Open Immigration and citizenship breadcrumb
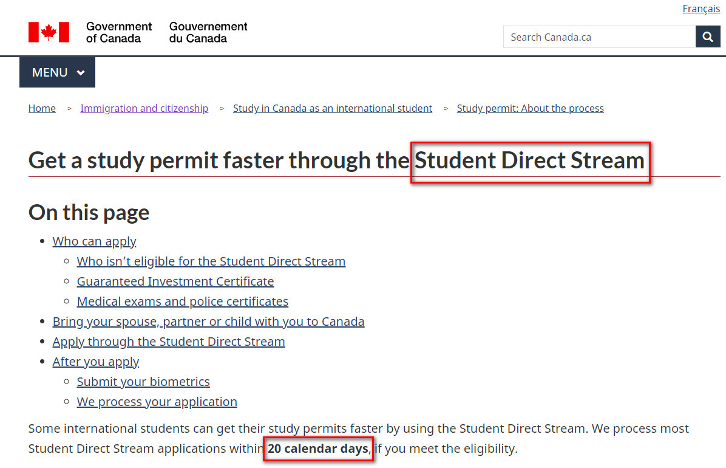 [144, 108]
